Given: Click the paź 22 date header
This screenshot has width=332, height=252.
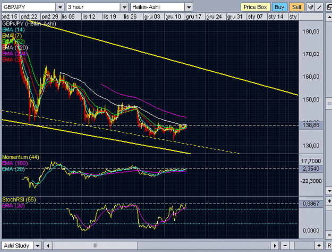Looking at the screenshot, I should (29, 16).
